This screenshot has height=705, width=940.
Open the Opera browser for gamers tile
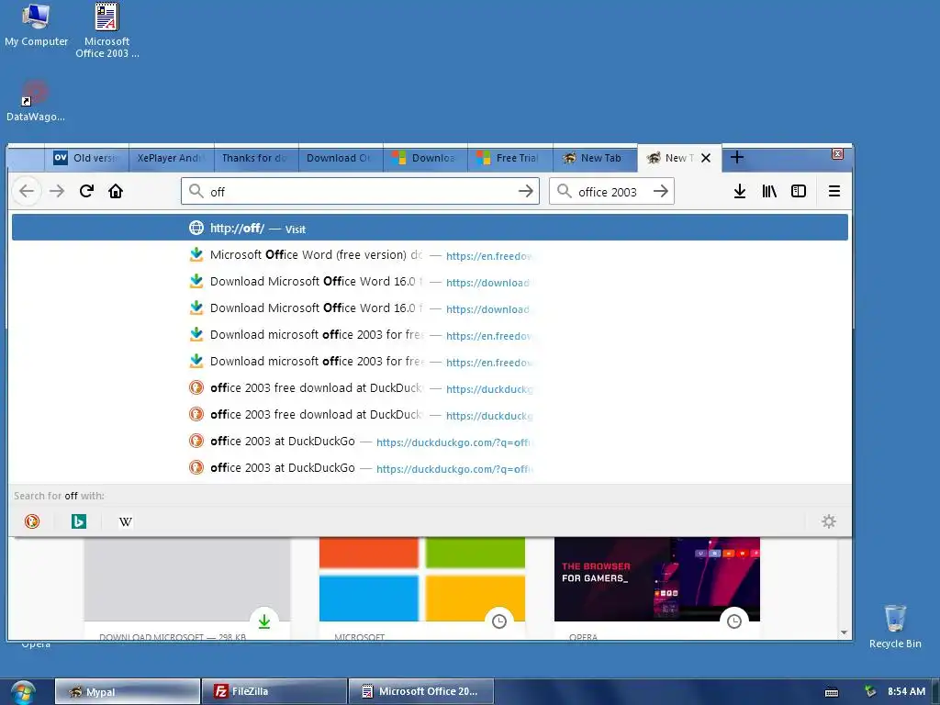pyautogui.click(x=657, y=579)
